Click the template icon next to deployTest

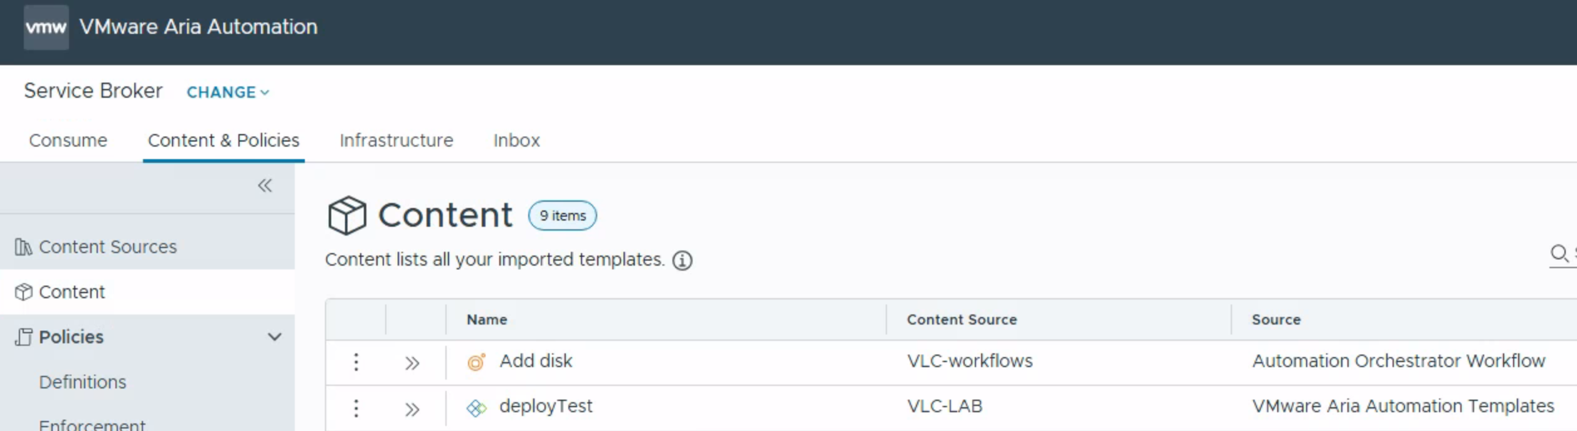click(x=477, y=408)
